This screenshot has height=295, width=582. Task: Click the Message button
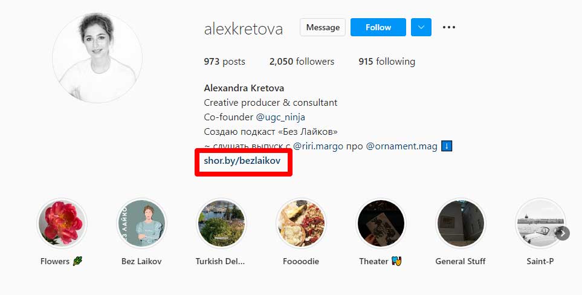323,27
